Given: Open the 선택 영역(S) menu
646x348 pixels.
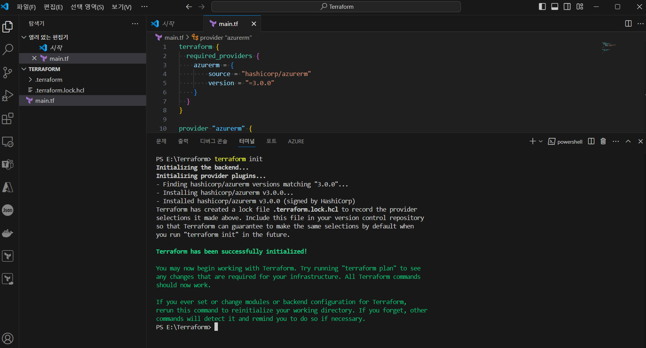Looking at the screenshot, I should point(87,7).
